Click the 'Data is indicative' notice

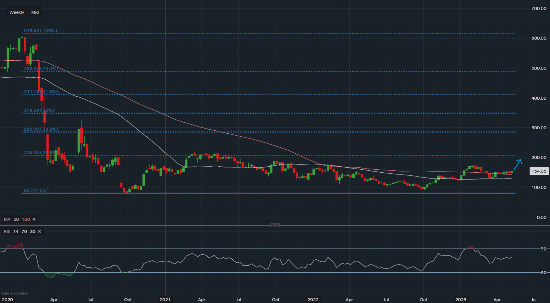pyautogui.click(x=15, y=293)
